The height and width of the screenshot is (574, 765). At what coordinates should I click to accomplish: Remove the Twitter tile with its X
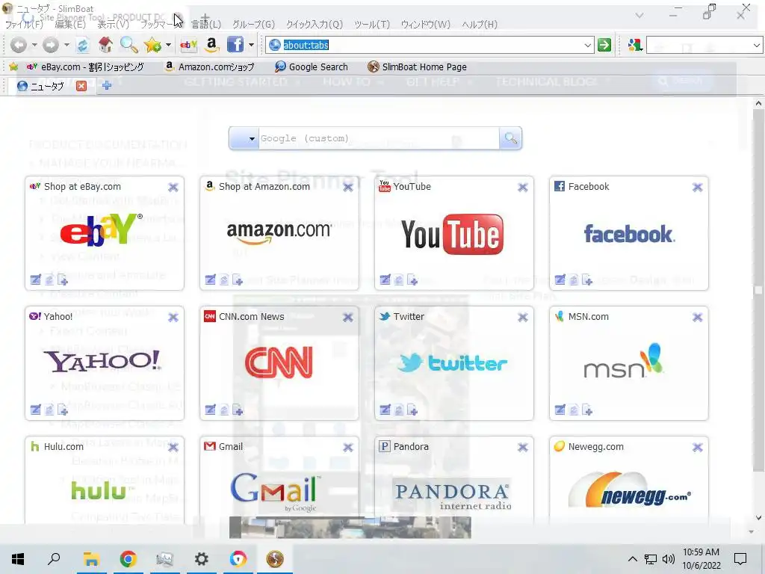pos(523,318)
